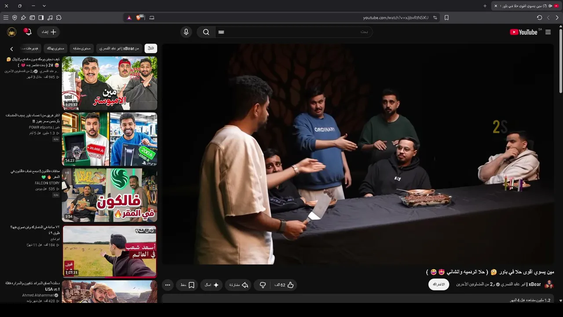This screenshot has height=317, width=563.
Task: Save the video with حفظ button
Action: [x=187, y=285]
